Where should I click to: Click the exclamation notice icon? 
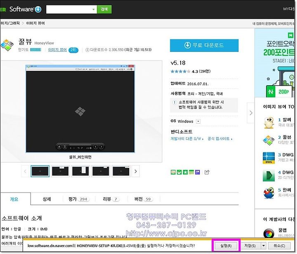click(174, 103)
